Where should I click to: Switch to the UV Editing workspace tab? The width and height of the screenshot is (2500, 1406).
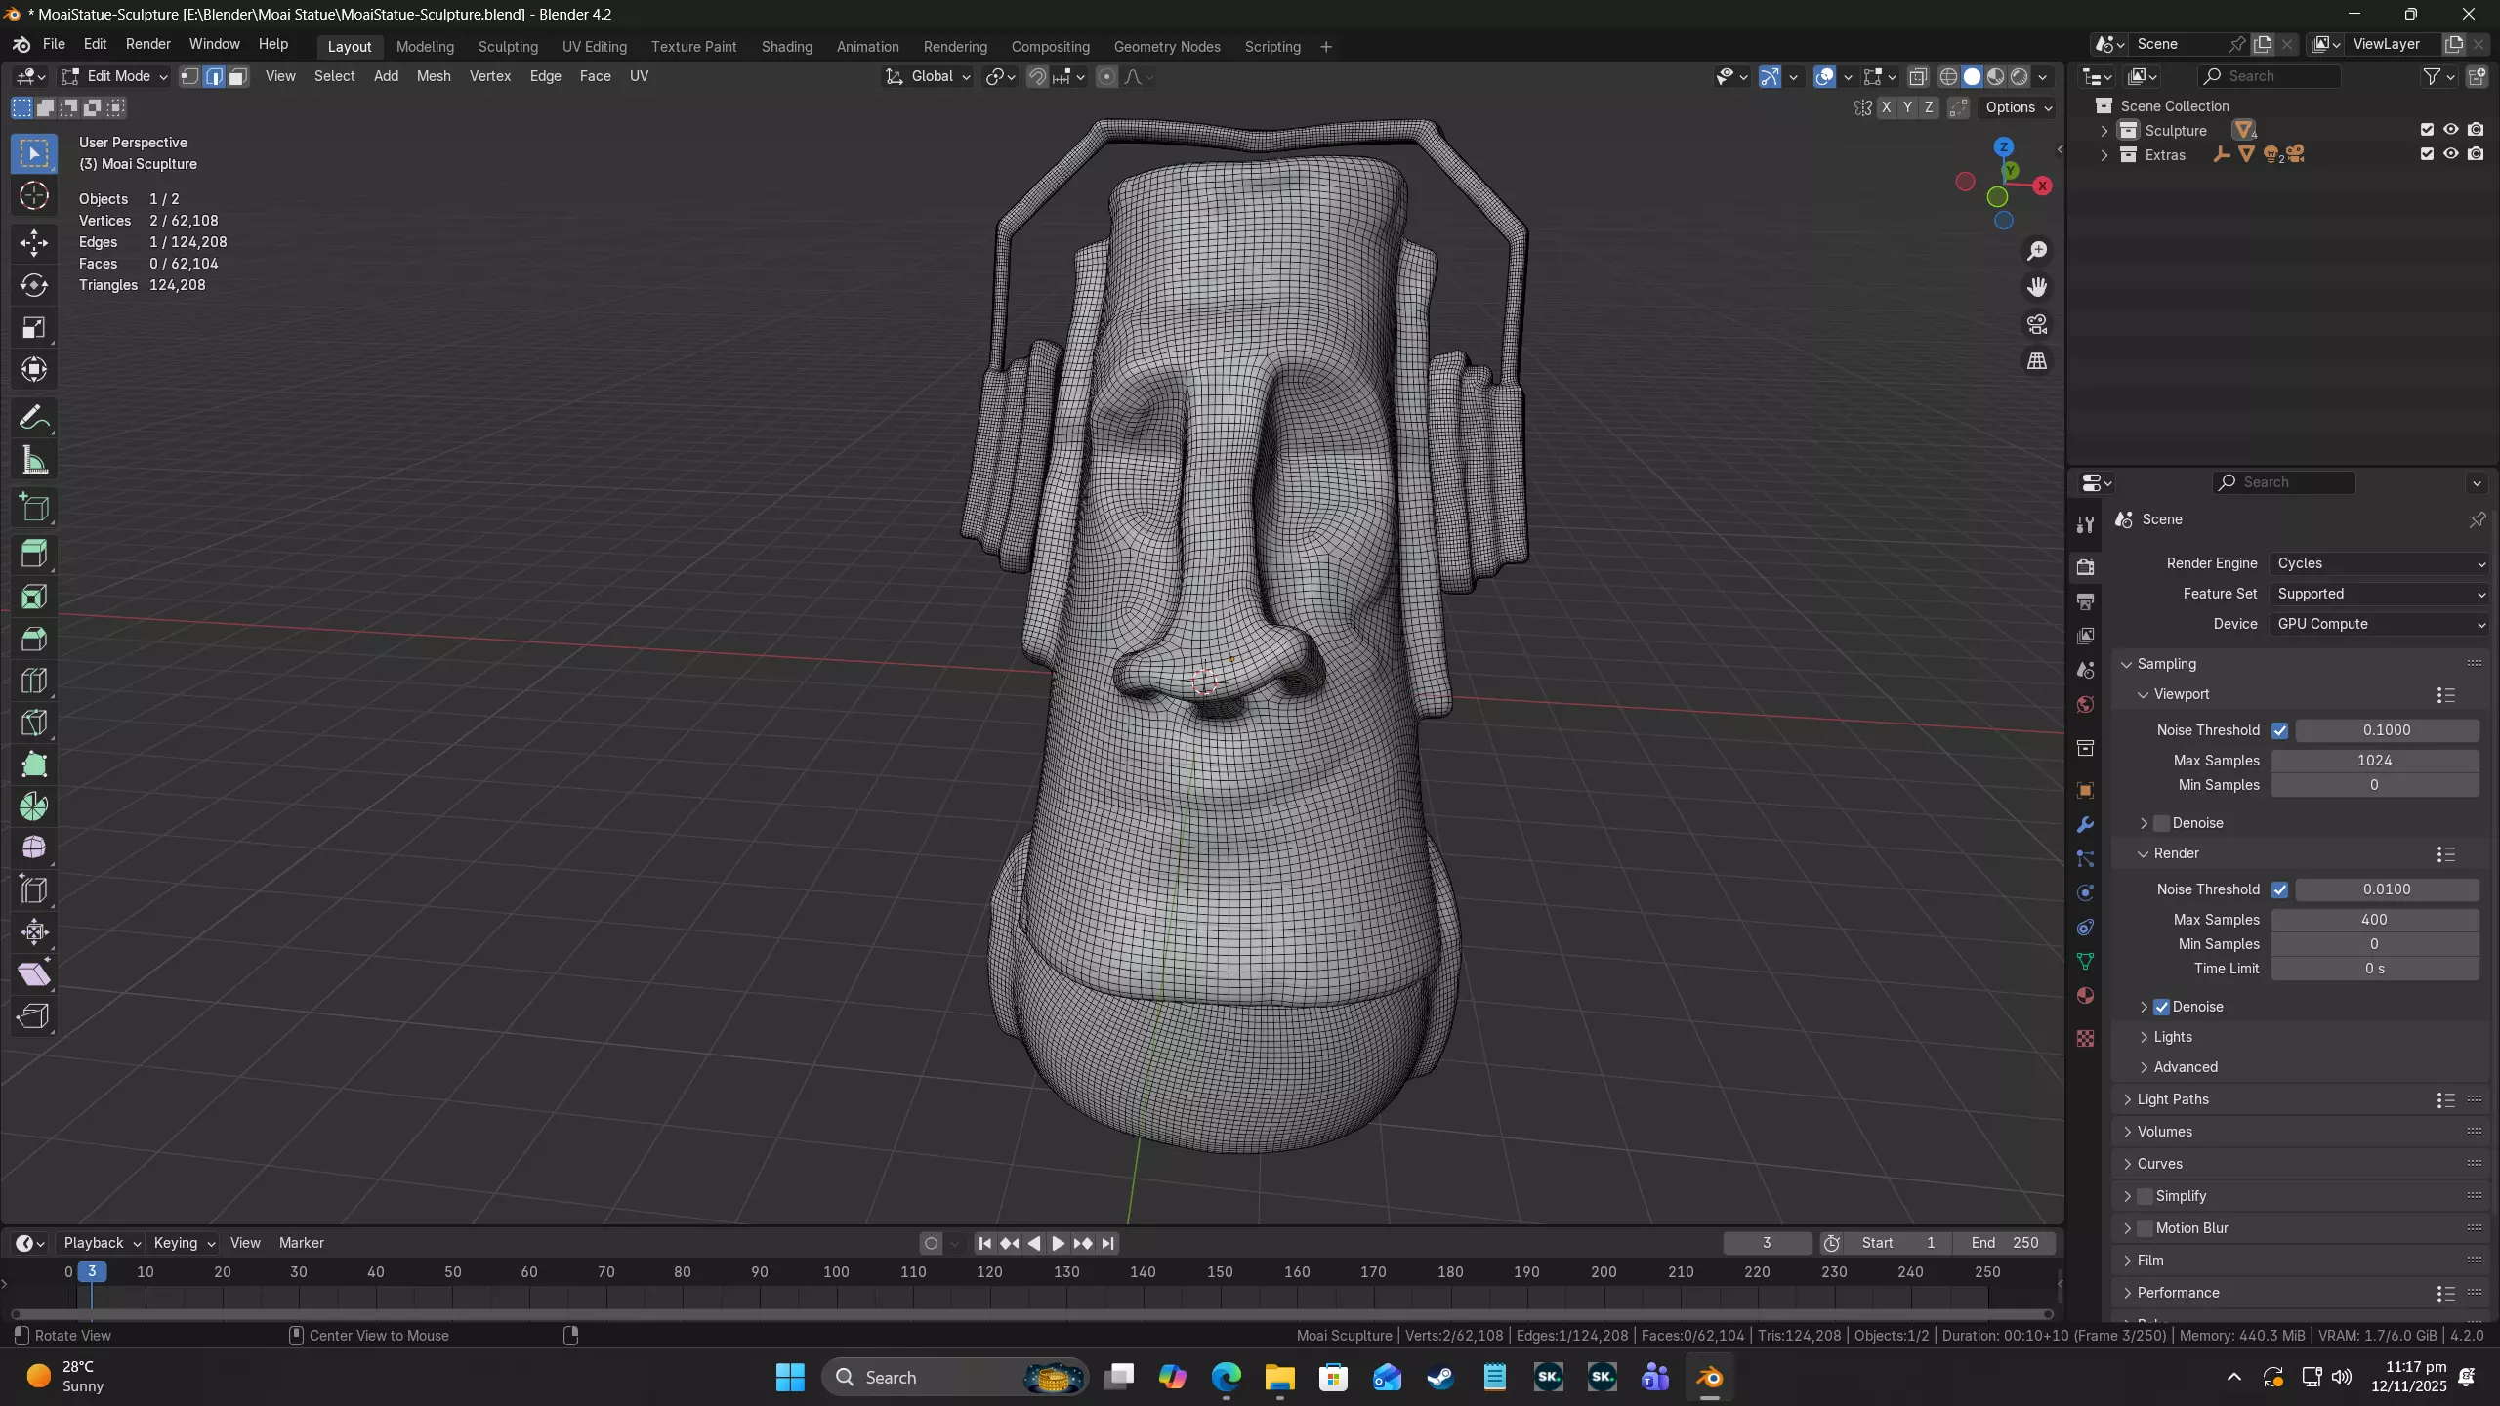pyautogui.click(x=595, y=47)
